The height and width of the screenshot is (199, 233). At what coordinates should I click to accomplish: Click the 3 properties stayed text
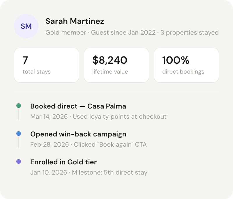[189, 32]
